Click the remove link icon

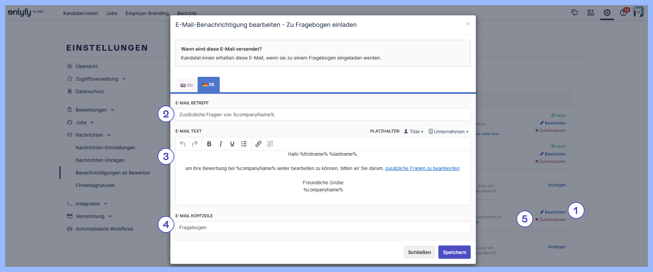coord(270,144)
